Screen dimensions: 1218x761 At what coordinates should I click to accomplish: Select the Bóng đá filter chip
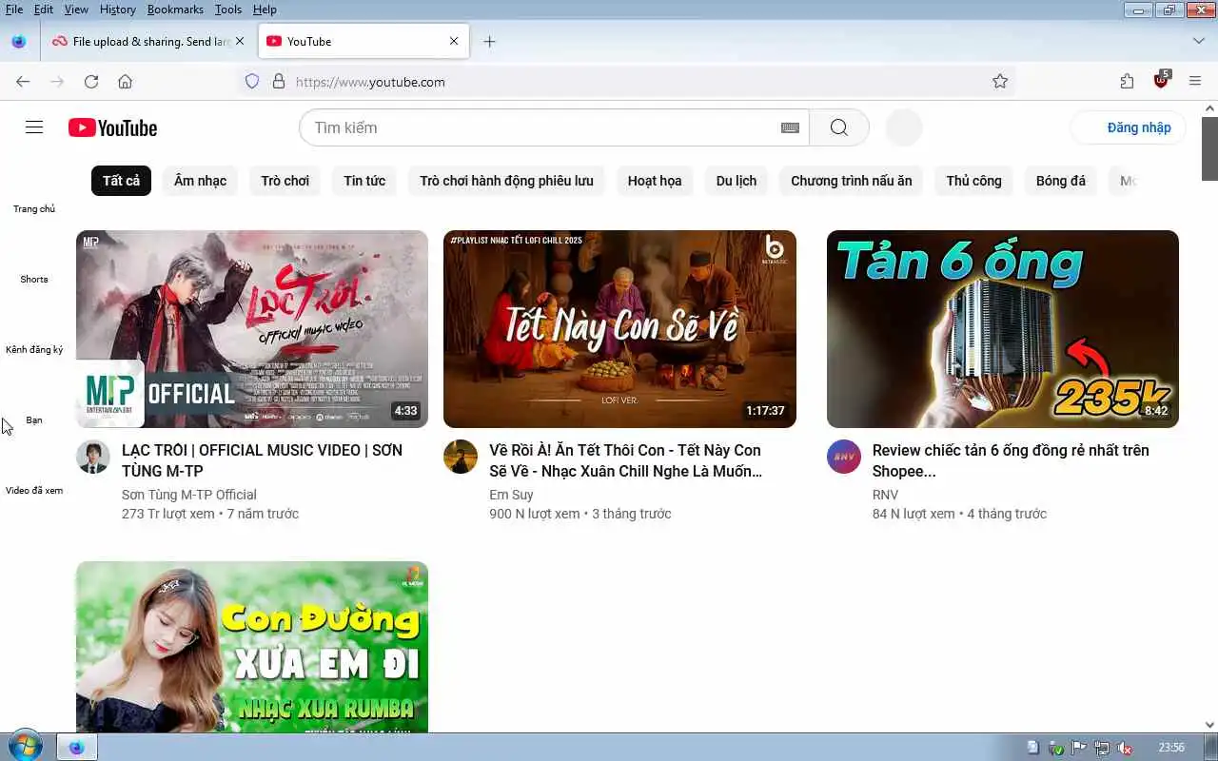click(1061, 181)
